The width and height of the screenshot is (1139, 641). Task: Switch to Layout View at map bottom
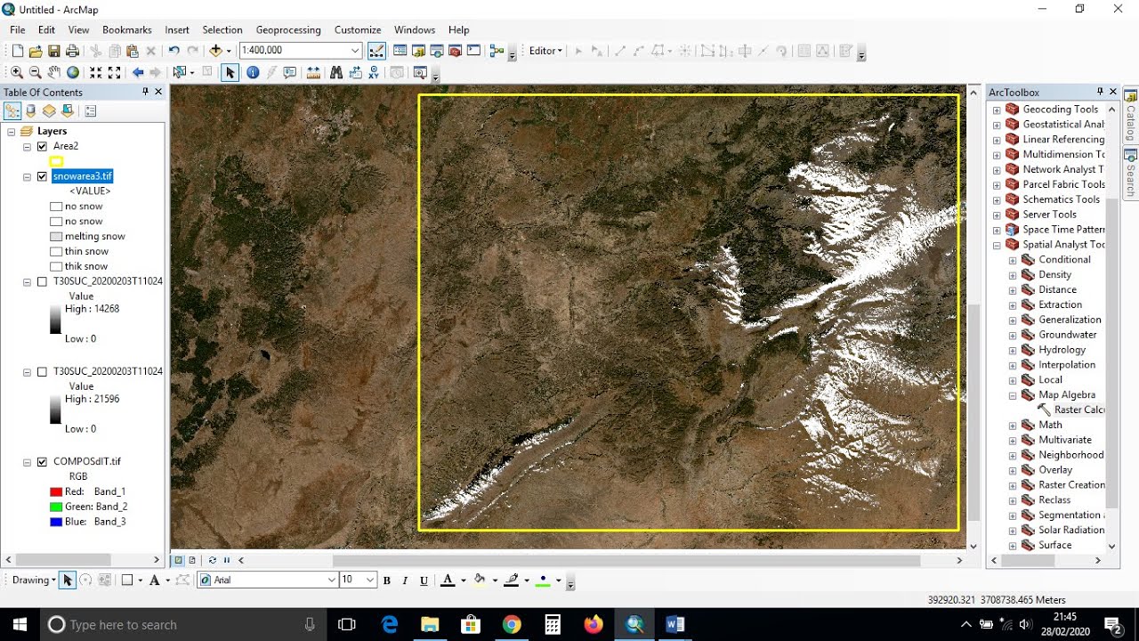click(x=192, y=560)
